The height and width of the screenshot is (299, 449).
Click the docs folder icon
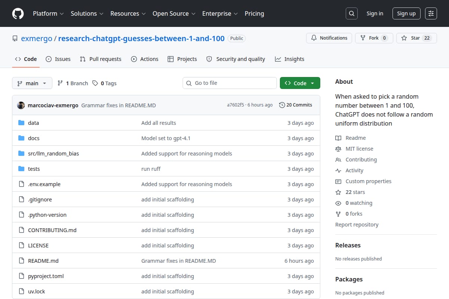21,138
